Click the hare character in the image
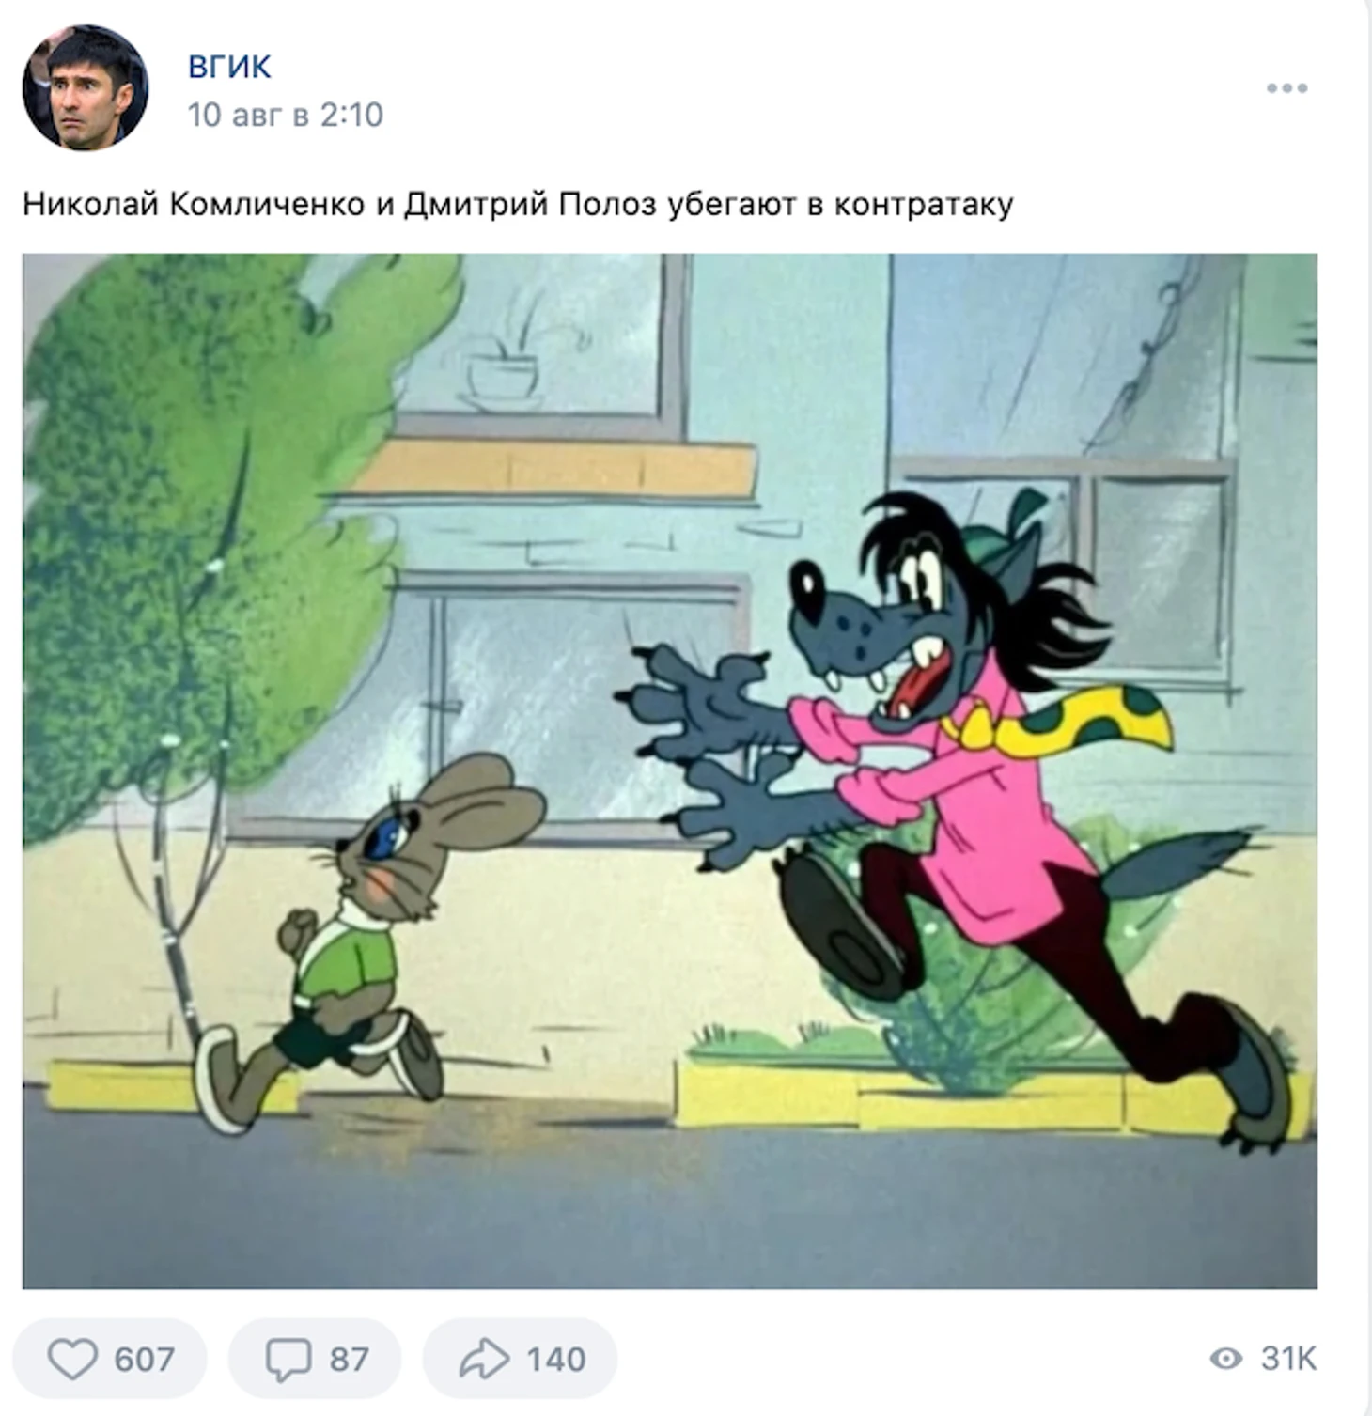Screen dimensions: 1372x1416 tap(366, 940)
